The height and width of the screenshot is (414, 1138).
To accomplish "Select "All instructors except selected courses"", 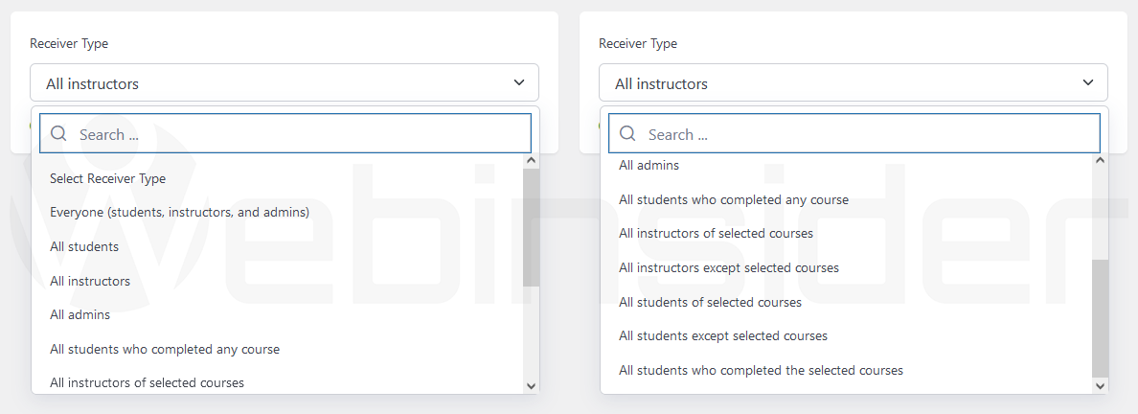I will point(728,267).
